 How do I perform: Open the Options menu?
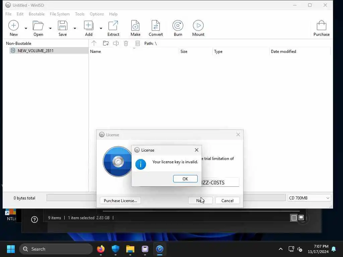point(97,14)
